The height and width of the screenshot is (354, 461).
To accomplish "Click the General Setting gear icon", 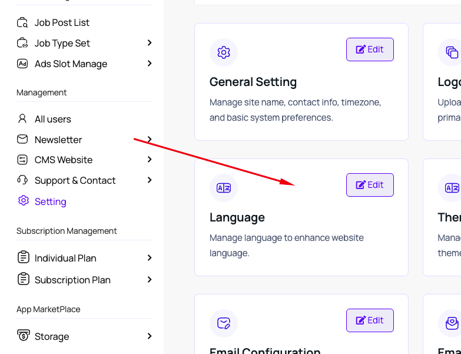I will tap(224, 52).
